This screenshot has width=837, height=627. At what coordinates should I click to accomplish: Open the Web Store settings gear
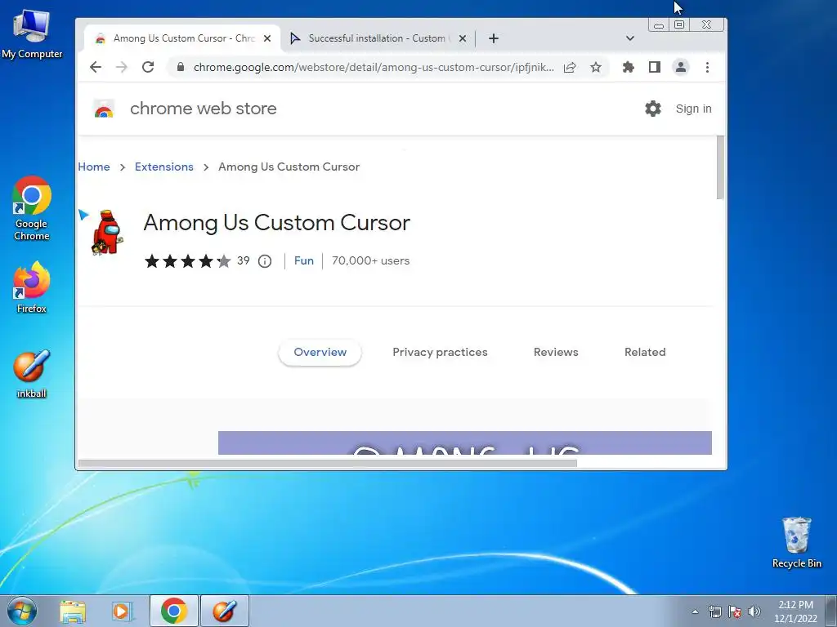pyautogui.click(x=653, y=109)
